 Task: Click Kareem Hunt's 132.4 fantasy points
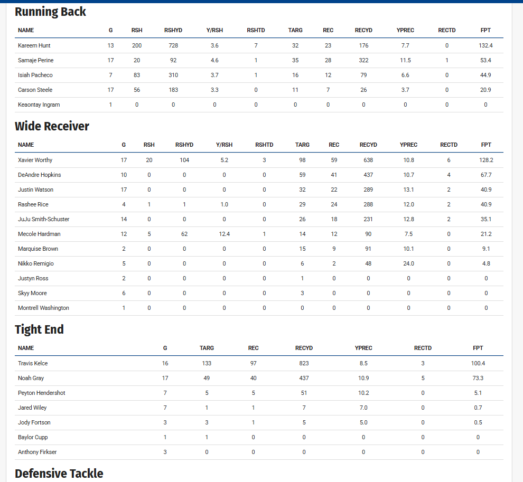point(485,45)
